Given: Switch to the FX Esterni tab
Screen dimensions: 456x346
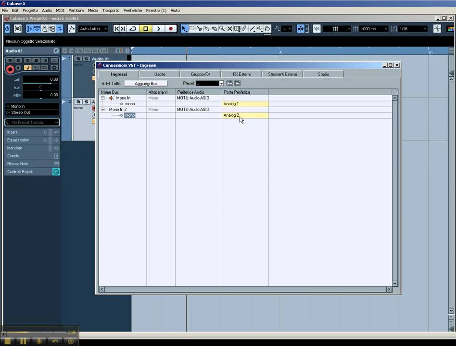Looking at the screenshot, I should (241, 74).
